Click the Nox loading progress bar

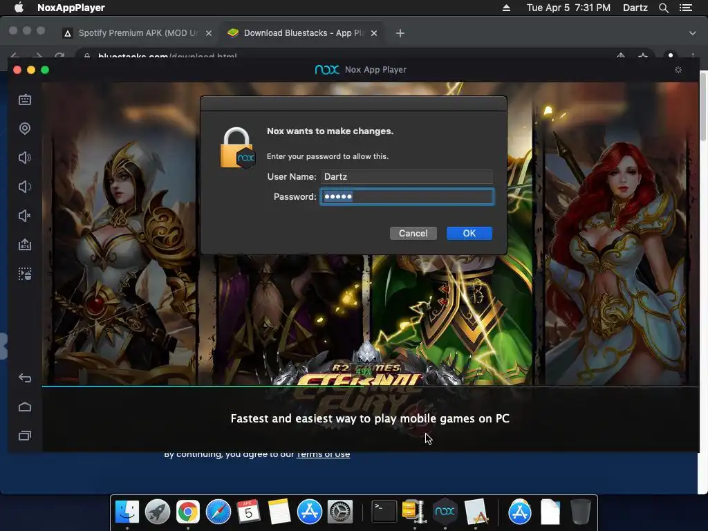[x=371, y=386]
